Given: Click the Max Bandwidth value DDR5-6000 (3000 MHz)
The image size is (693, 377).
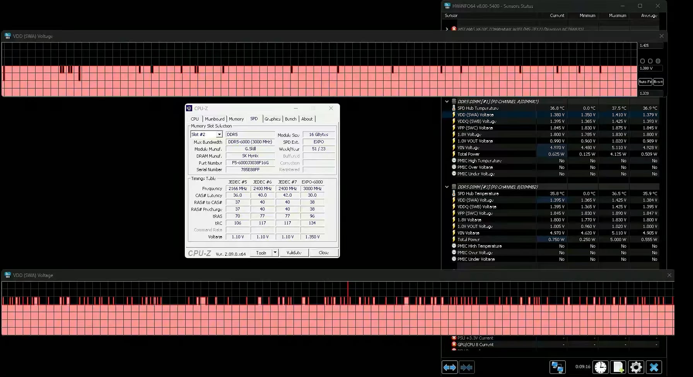Looking at the screenshot, I should click(x=250, y=142).
